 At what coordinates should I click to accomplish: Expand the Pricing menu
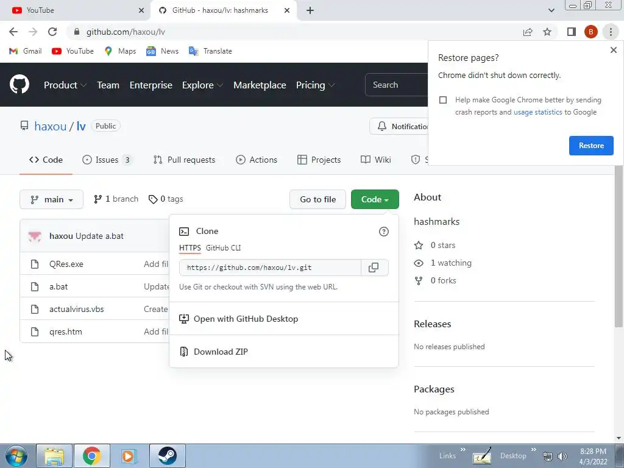pos(315,85)
